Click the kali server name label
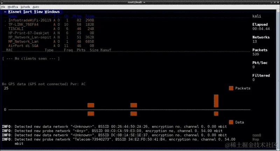 [257, 16]
